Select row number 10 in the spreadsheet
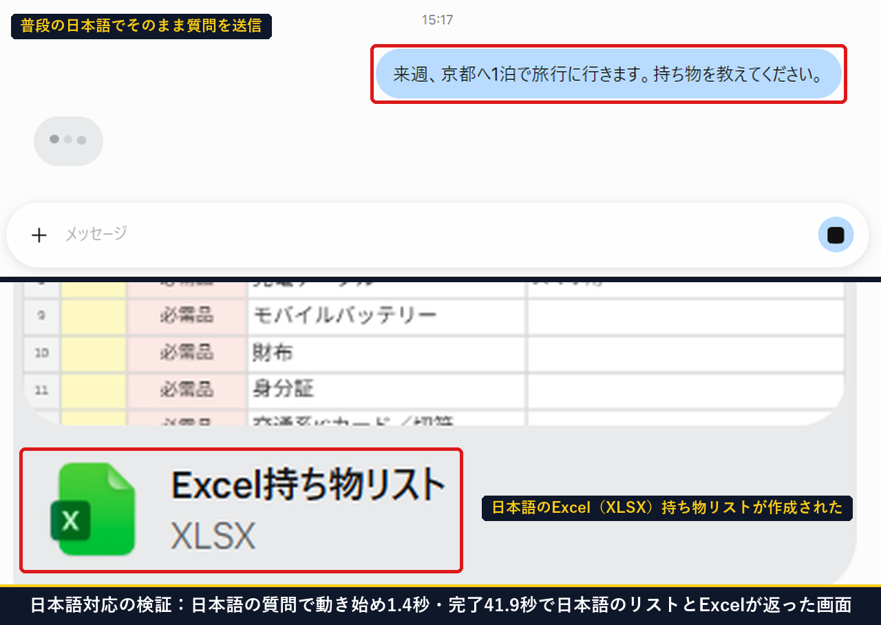 coord(42,354)
